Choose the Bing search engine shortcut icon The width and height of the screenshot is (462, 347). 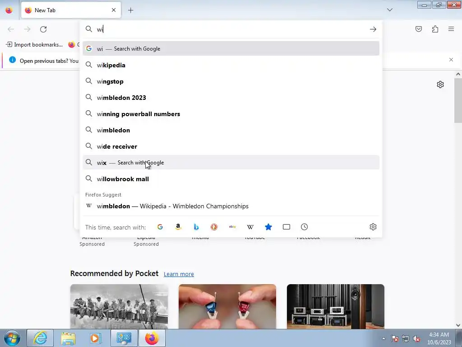click(196, 227)
